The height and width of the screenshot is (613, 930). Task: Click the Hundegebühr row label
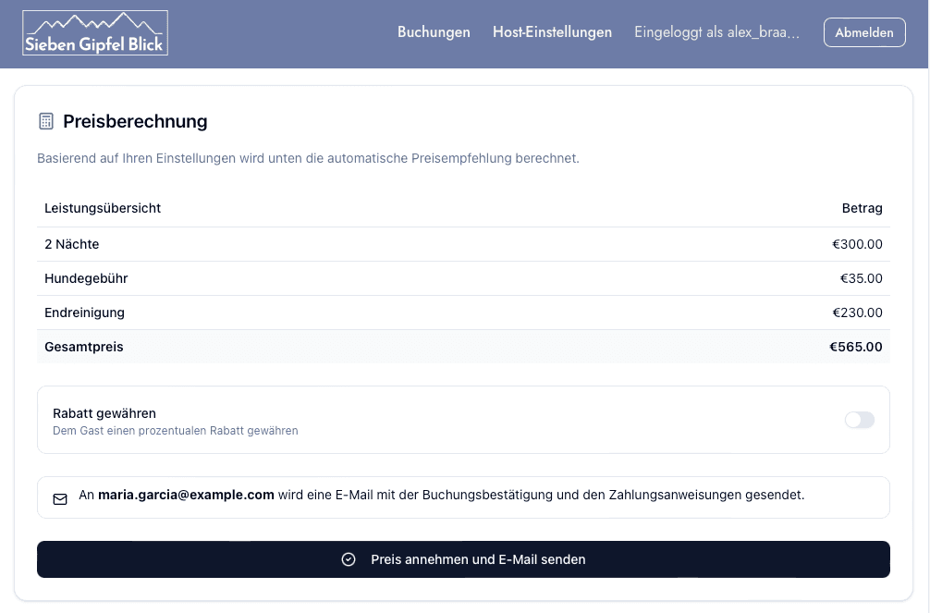(x=86, y=278)
